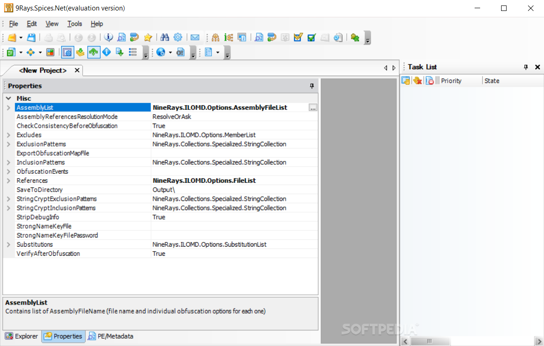Click the SaveToDirectory Output\ value field
Viewport: 544px width, 346px height.
point(234,190)
